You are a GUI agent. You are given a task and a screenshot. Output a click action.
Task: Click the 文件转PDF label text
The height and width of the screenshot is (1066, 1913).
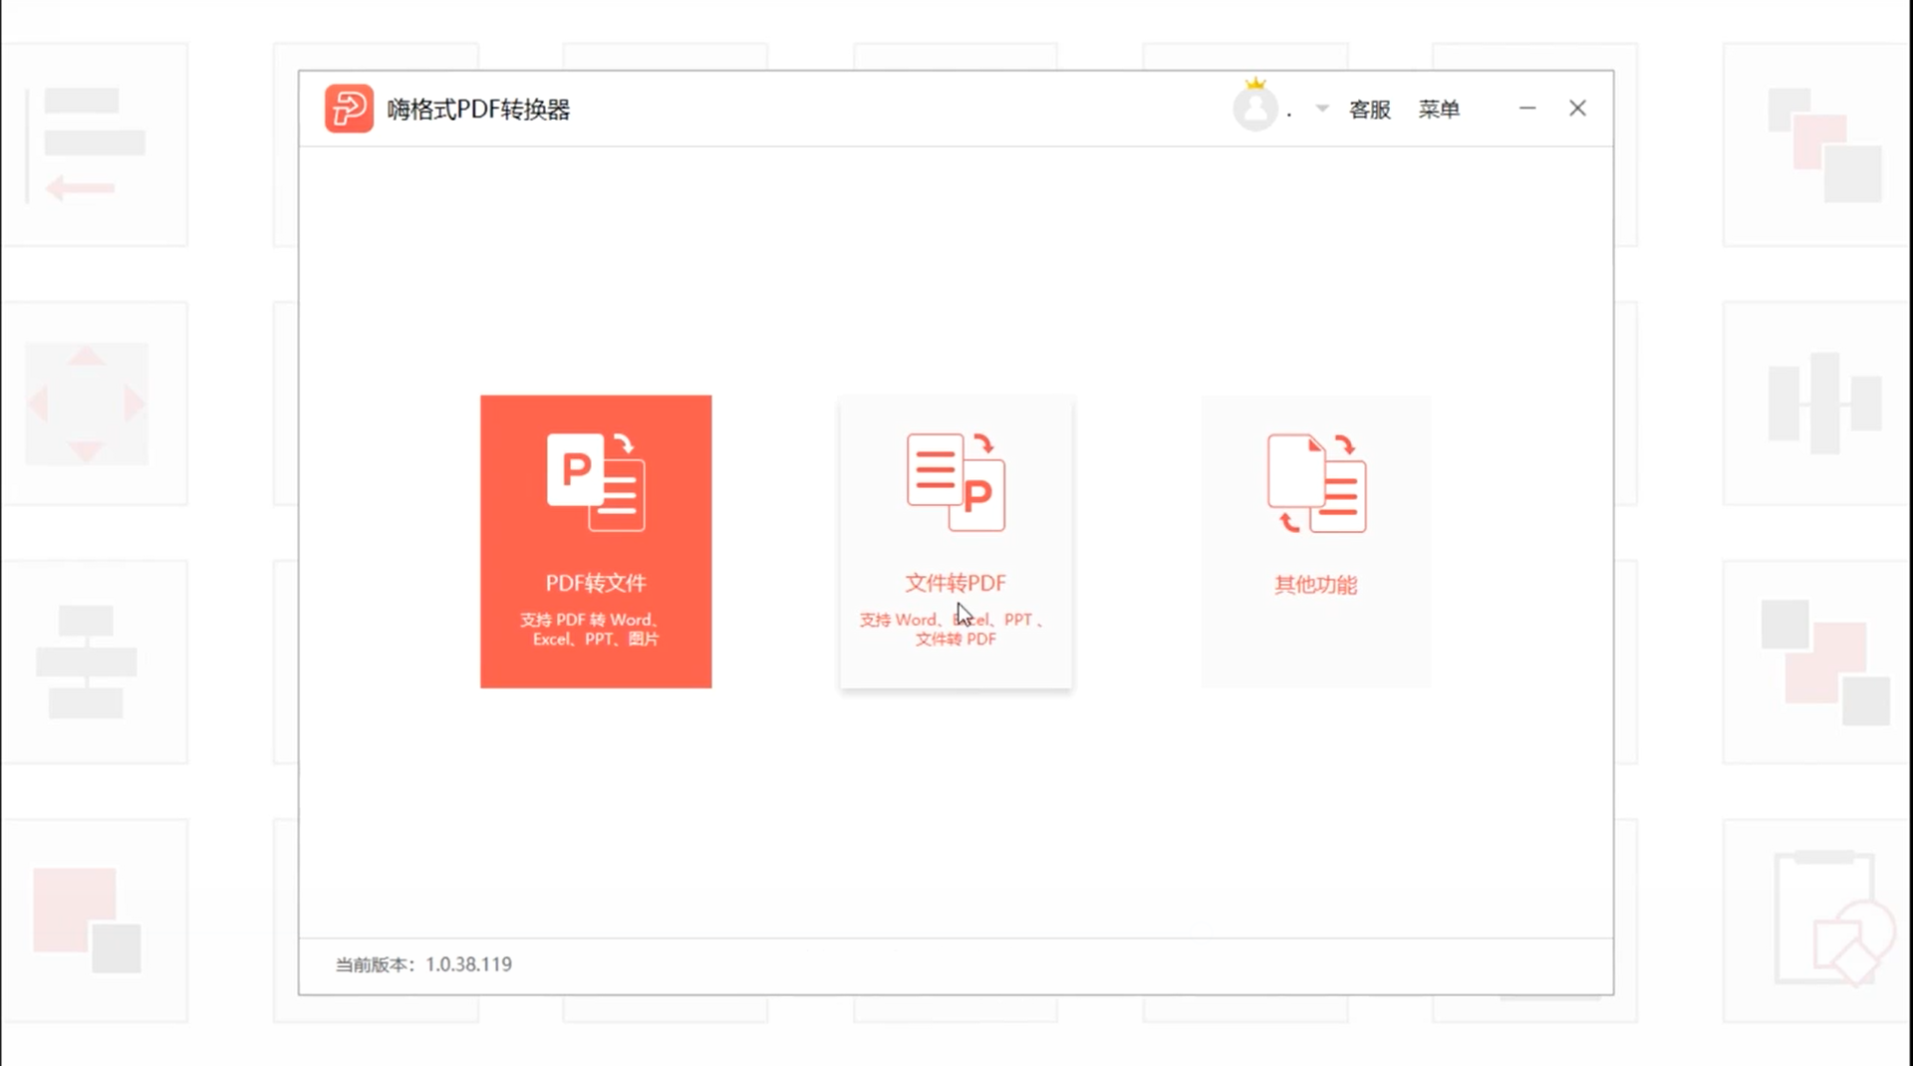click(956, 583)
